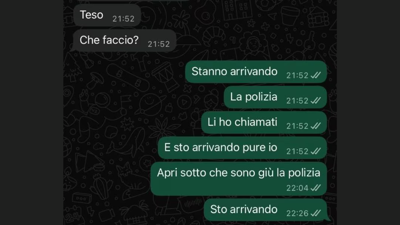Click the 22:04 timestamp

point(297,188)
